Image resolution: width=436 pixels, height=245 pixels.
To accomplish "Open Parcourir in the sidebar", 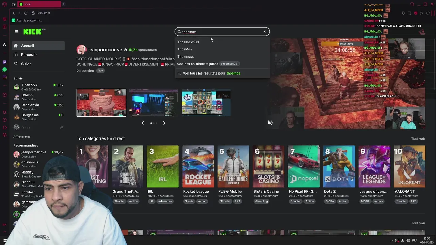I will click(38, 55).
